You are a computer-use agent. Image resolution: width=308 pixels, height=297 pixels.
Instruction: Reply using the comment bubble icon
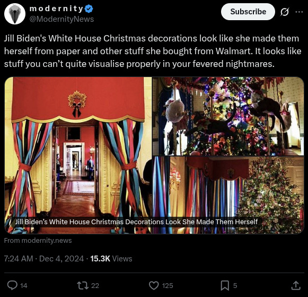[x=12, y=285]
